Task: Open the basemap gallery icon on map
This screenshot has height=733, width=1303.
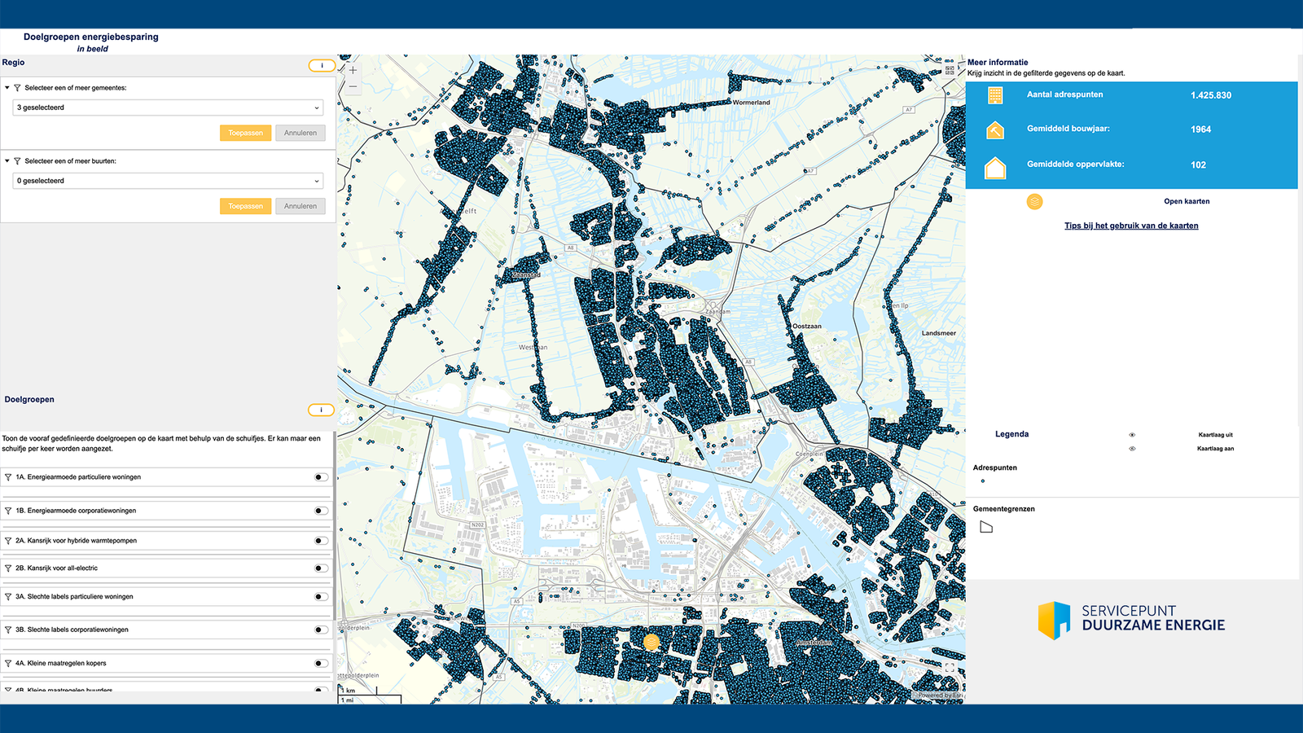Action: point(950,70)
